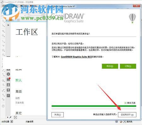Open the 帮助(H) menu
The image size is (142, 125).
[x=33, y=6]
